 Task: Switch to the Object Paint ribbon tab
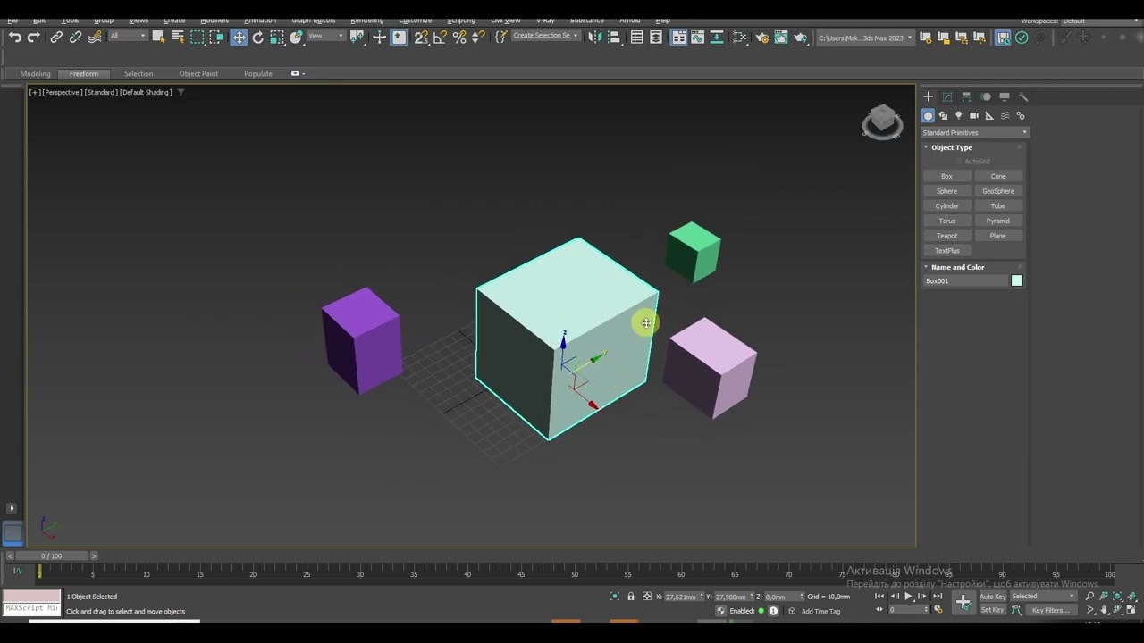[198, 73]
